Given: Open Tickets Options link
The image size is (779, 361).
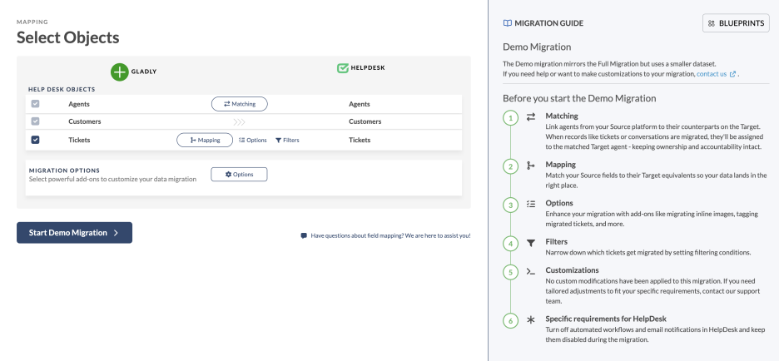Looking at the screenshot, I should pos(253,140).
